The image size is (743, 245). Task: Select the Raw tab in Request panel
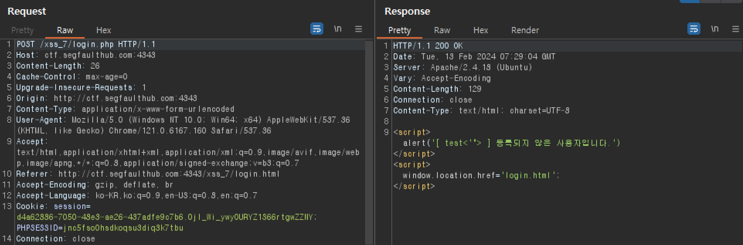click(x=65, y=30)
